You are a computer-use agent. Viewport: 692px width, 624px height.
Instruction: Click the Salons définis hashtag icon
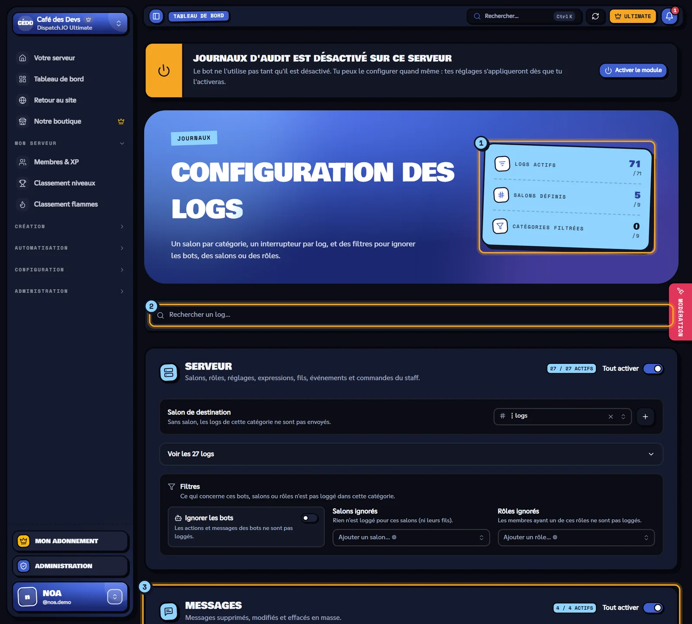pos(501,195)
